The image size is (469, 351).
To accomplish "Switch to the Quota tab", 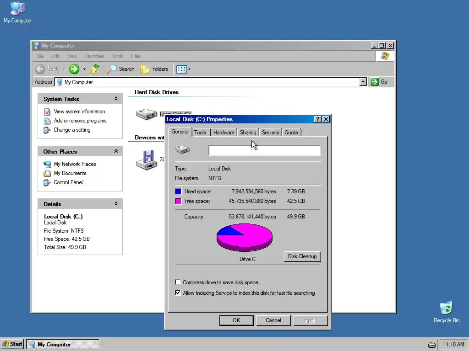I will pyautogui.click(x=291, y=133).
